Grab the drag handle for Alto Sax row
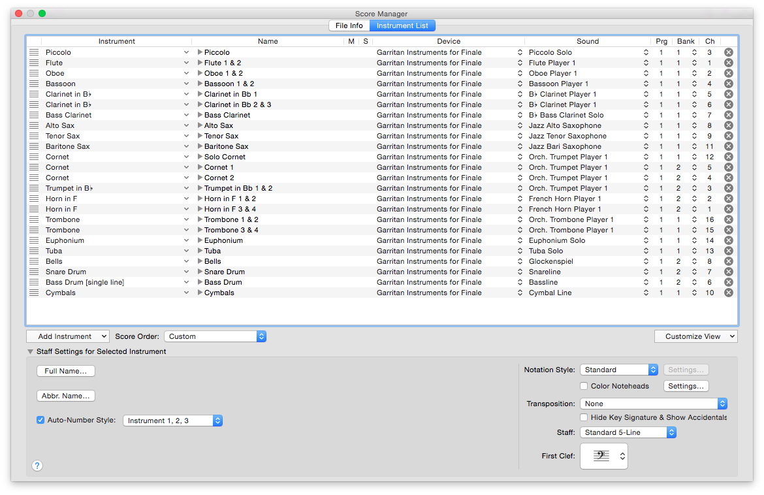This screenshot has width=764, height=495. point(34,125)
